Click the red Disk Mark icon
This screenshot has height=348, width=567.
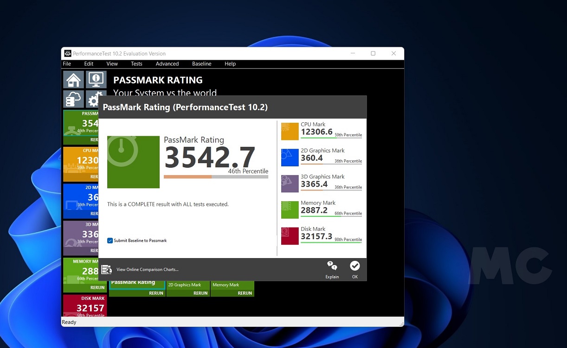pyautogui.click(x=290, y=236)
